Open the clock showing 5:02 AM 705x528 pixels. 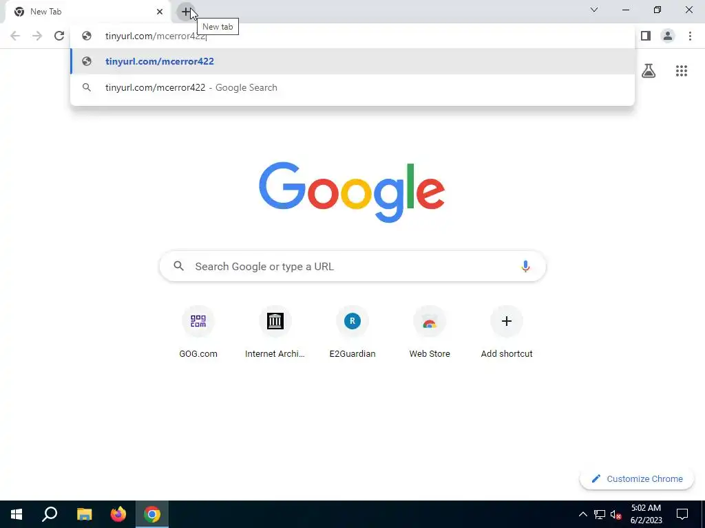pos(646,514)
